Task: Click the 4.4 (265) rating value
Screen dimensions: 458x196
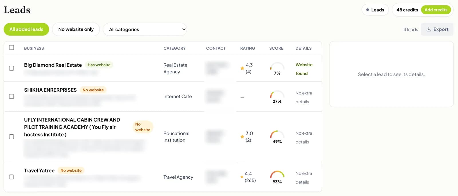Action: [250, 177]
